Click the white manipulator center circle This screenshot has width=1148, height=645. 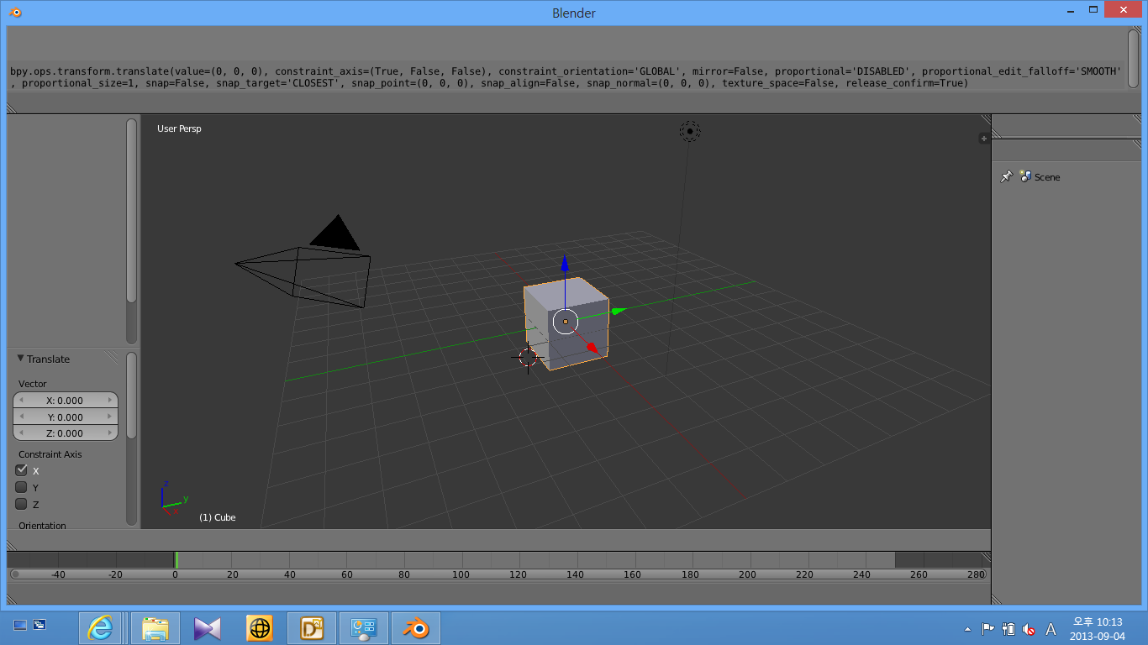coord(566,321)
